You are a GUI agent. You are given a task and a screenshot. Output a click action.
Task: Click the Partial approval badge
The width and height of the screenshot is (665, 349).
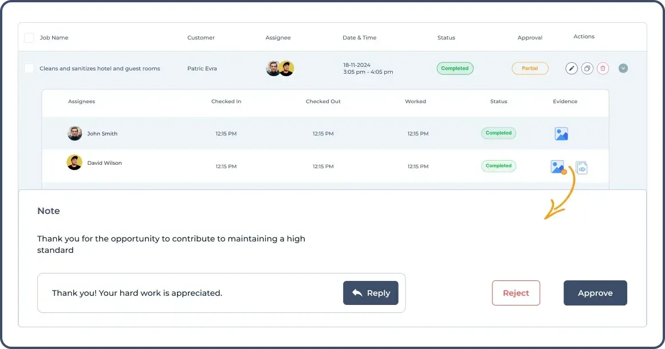530,68
